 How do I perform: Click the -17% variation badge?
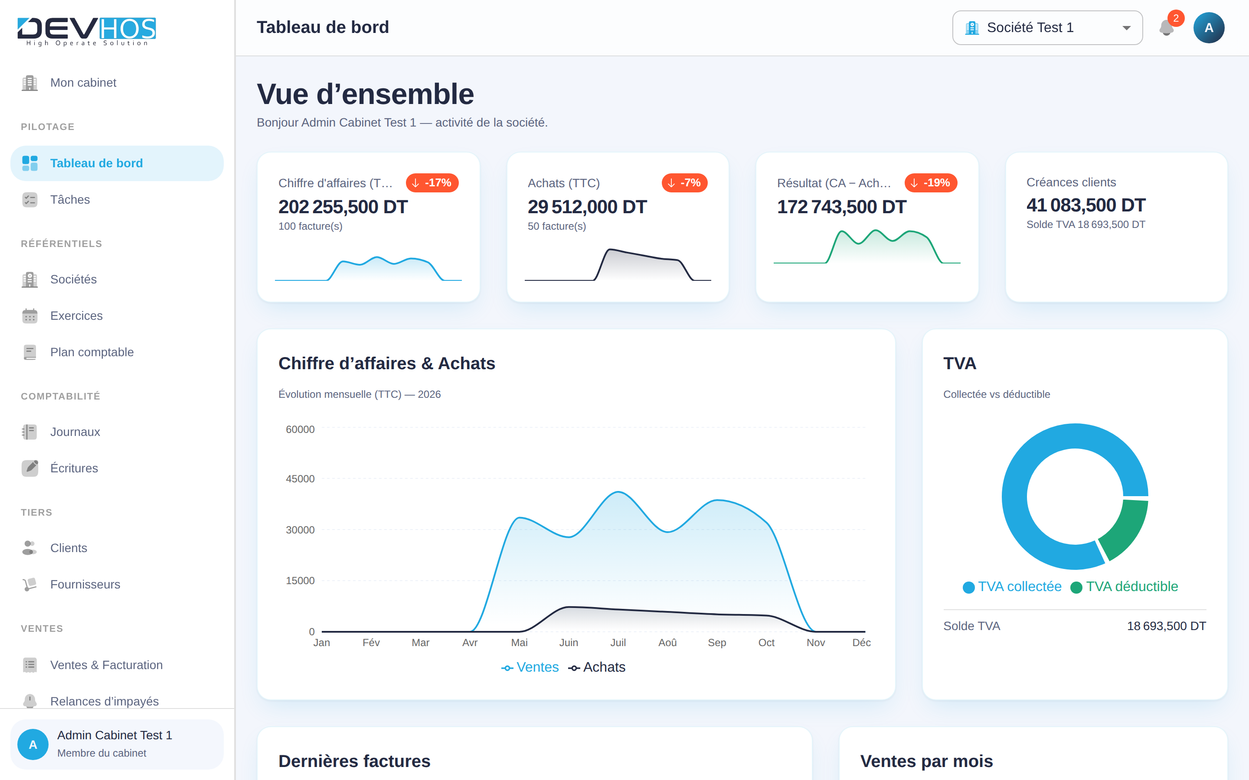click(432, 182)
